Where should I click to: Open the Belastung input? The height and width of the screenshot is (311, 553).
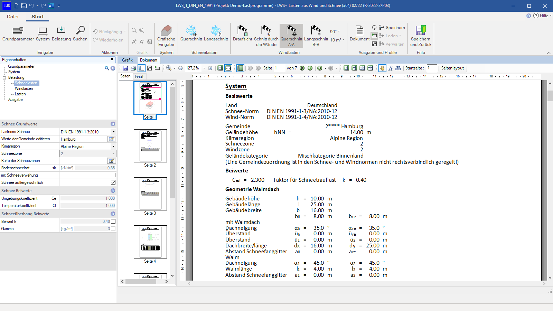61,34
